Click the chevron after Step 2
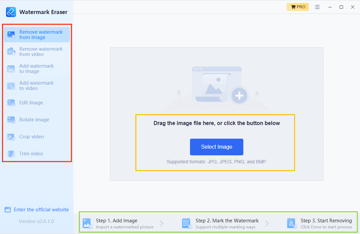Viewport: 360px width, 234px height. click(267, 223)
